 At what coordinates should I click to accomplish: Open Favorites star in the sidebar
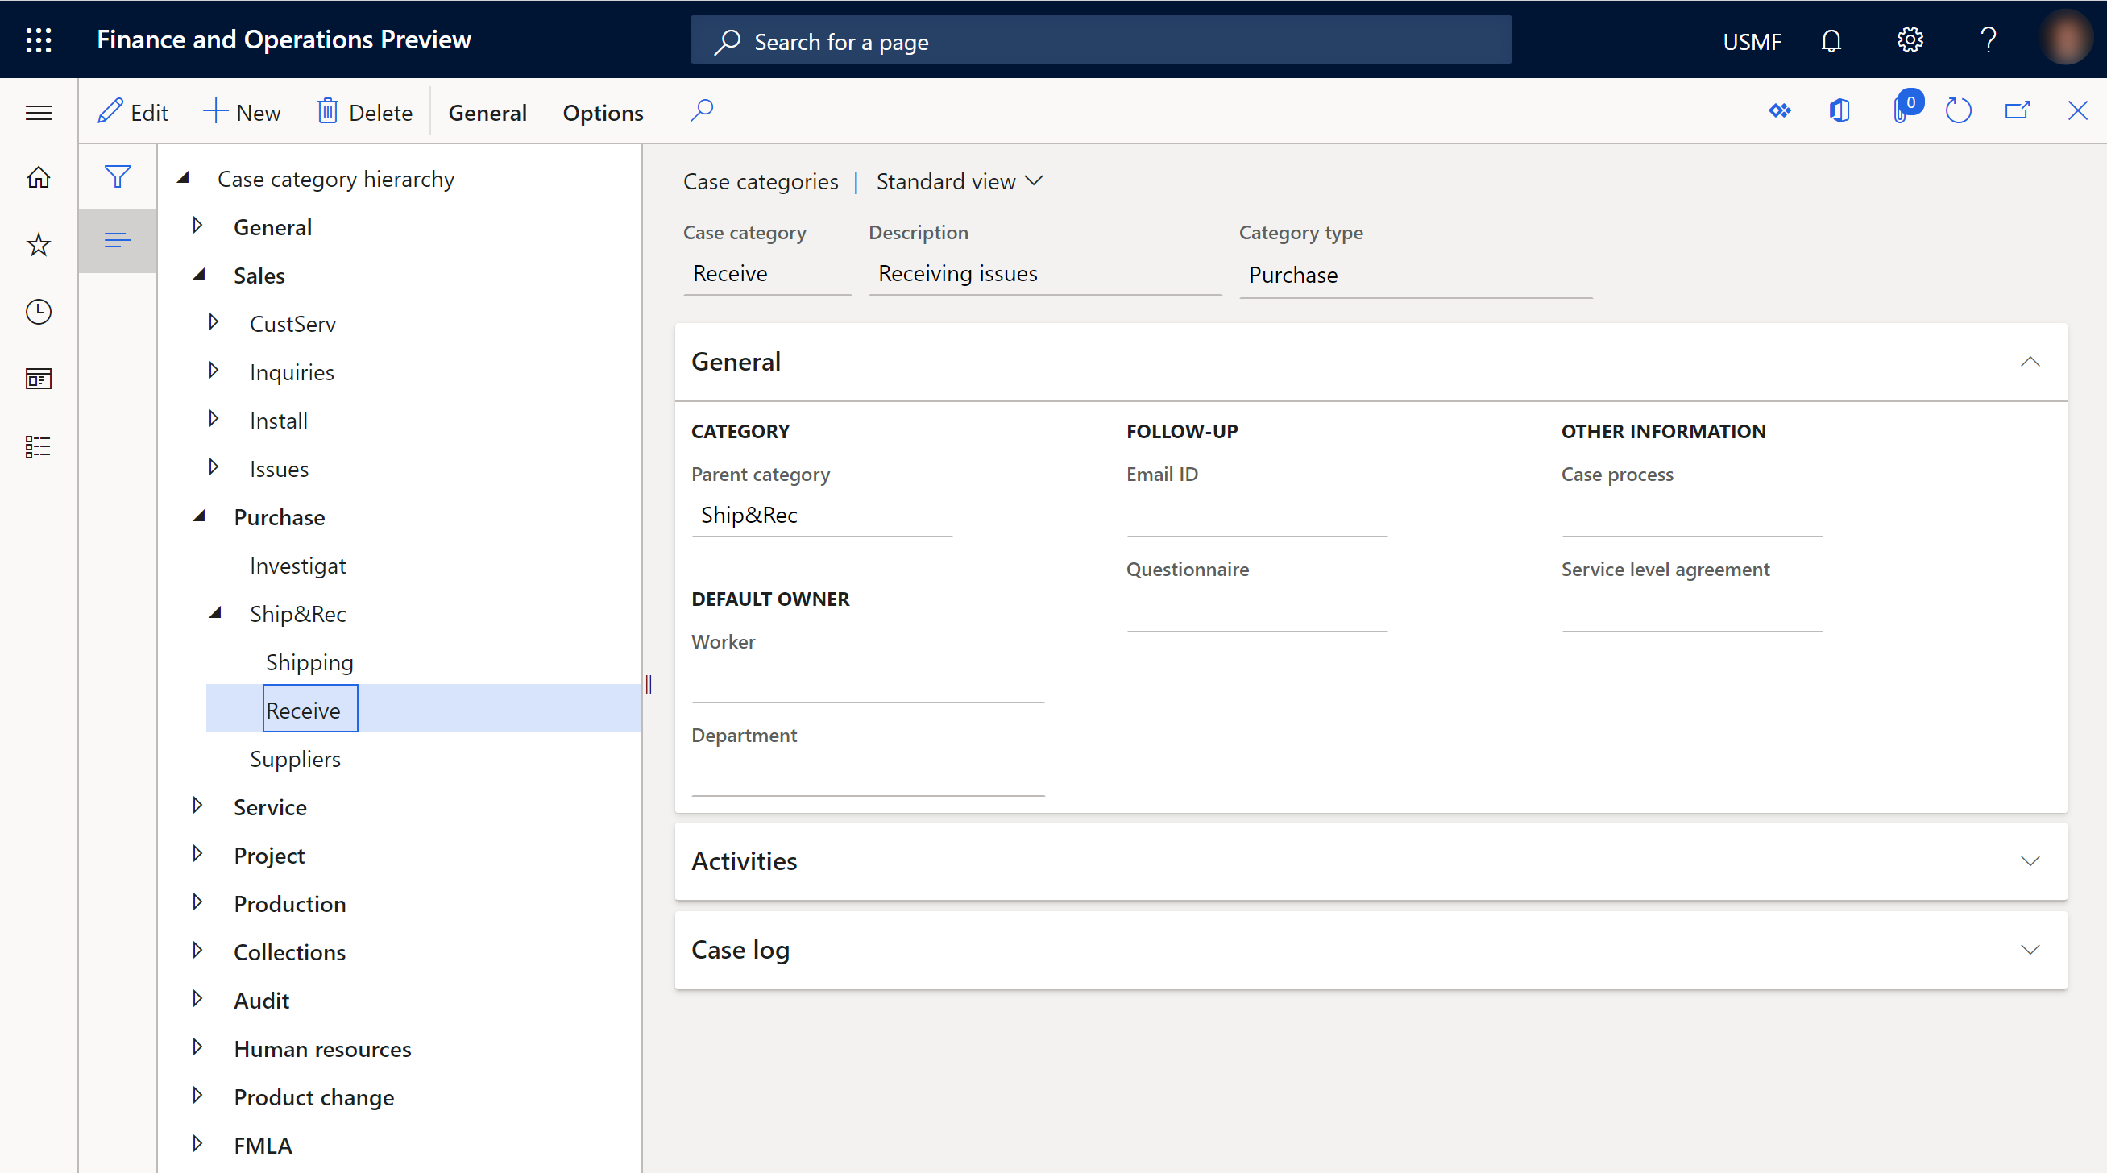39,244
